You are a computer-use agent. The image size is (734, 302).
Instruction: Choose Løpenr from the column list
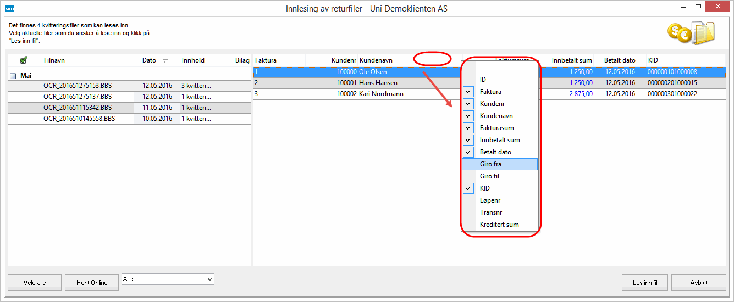pyautogui.click(x=490, y=200)
